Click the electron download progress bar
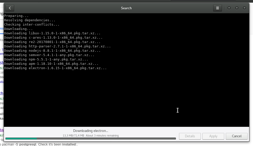The height and width of the screenshot is (146, 253). click(90, 139)
